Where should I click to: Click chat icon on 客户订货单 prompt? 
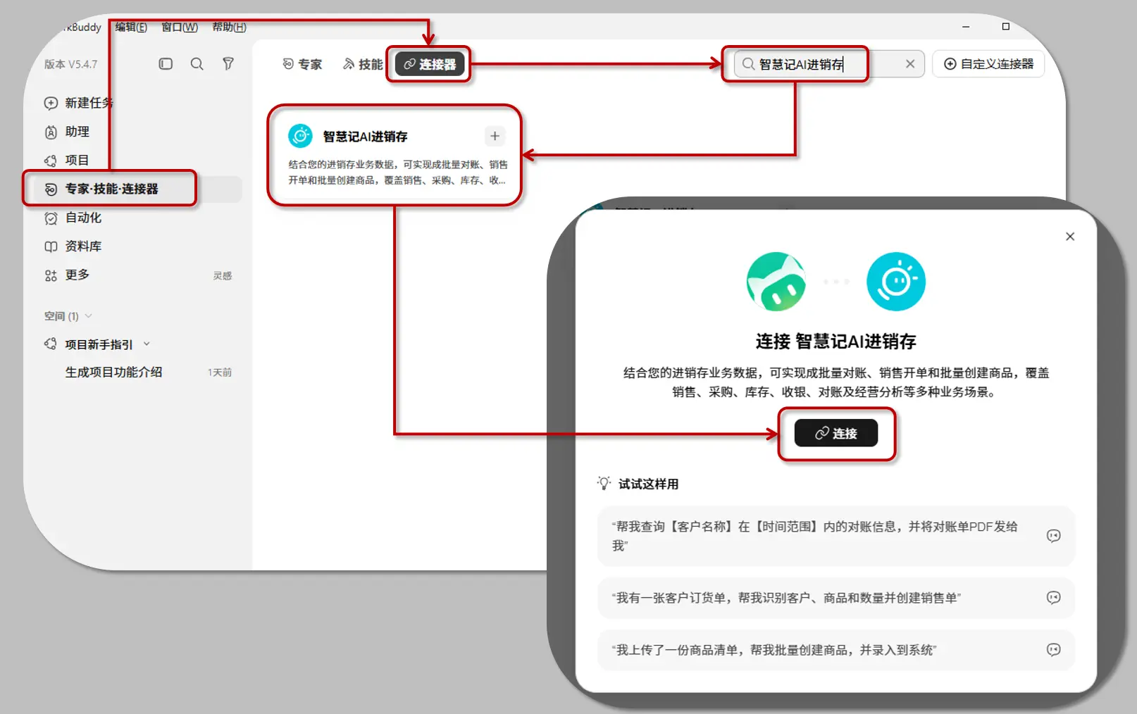[1053, 598]
